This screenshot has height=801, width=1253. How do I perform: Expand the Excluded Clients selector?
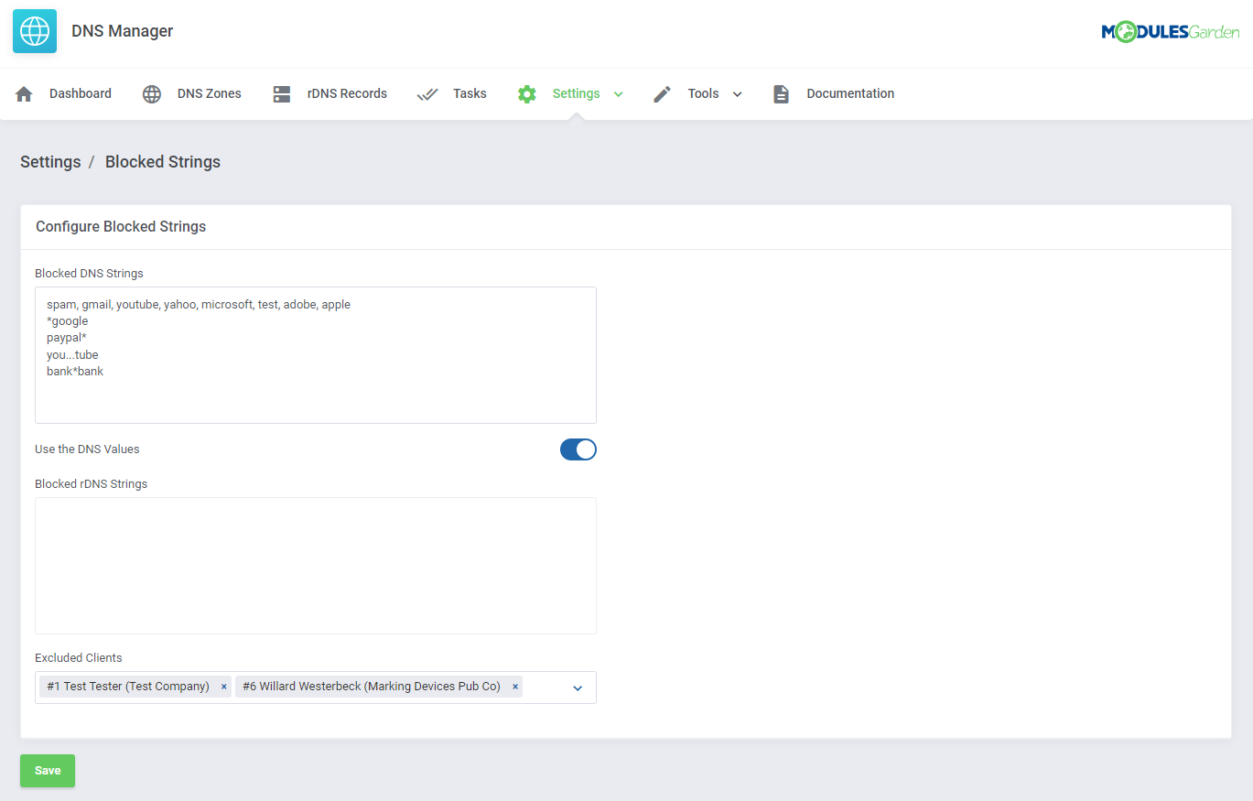577,687
